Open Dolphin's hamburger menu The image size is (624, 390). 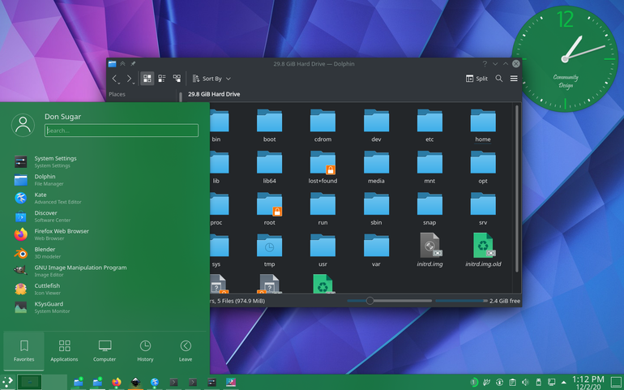click(x=514, y=79)
